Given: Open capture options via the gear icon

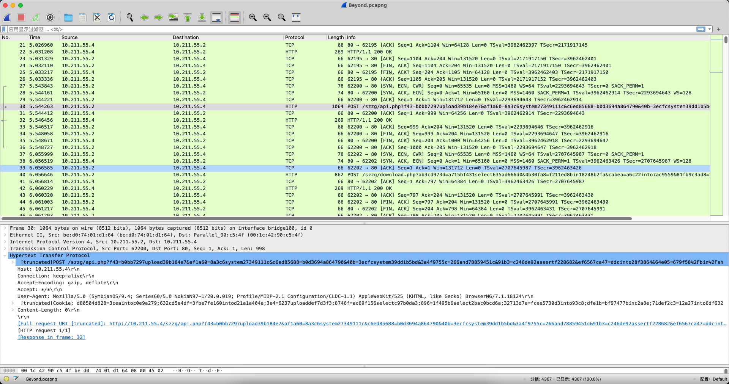Looking at the screenshot, I should click(x=50, y=17).
